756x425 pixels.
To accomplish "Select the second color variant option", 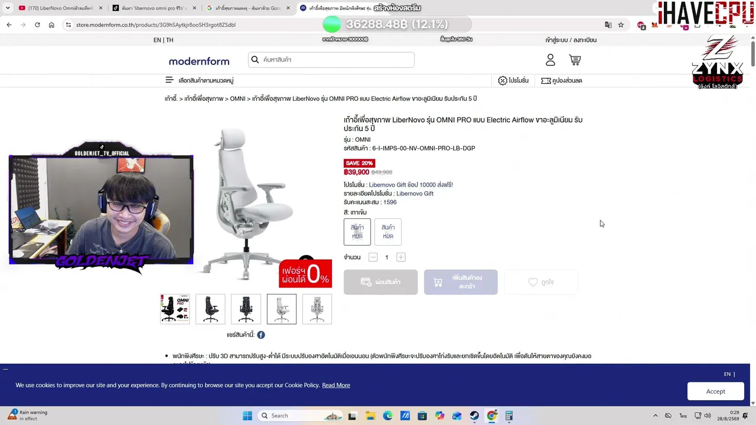I will click(x=388, y=231).
